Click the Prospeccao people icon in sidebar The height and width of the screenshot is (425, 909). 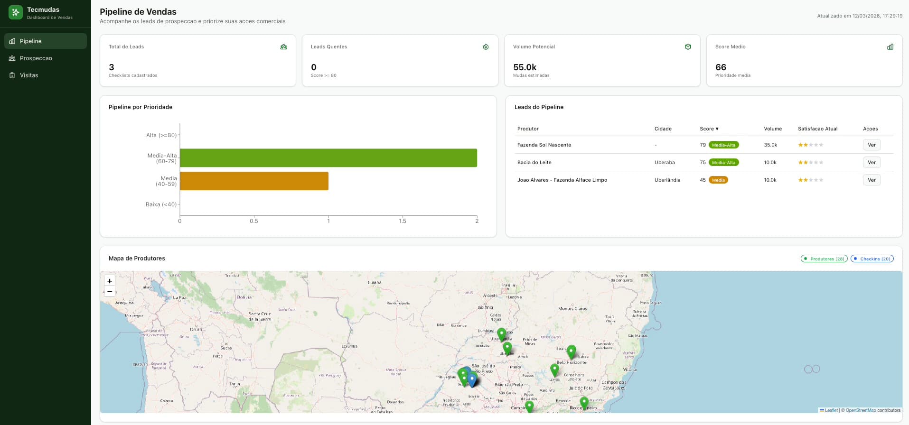point(12,58)
